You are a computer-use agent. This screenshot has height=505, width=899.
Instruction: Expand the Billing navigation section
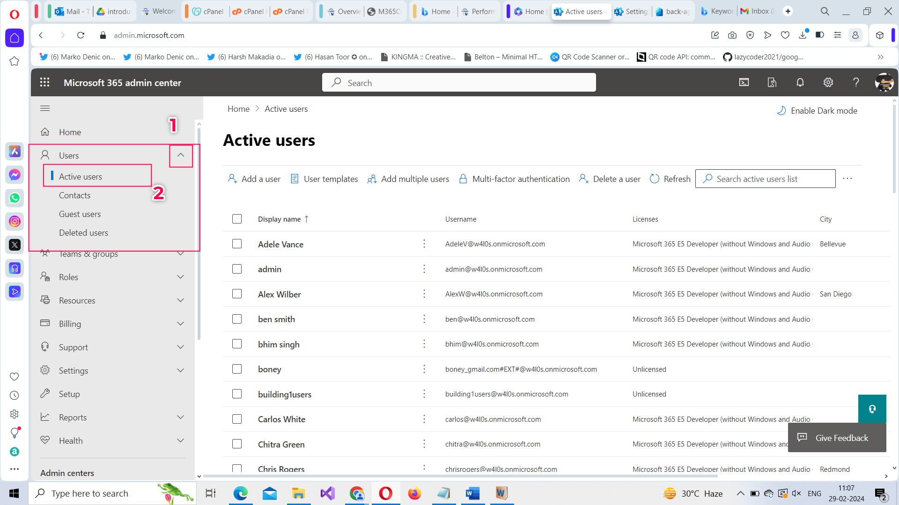coord(181,324)
